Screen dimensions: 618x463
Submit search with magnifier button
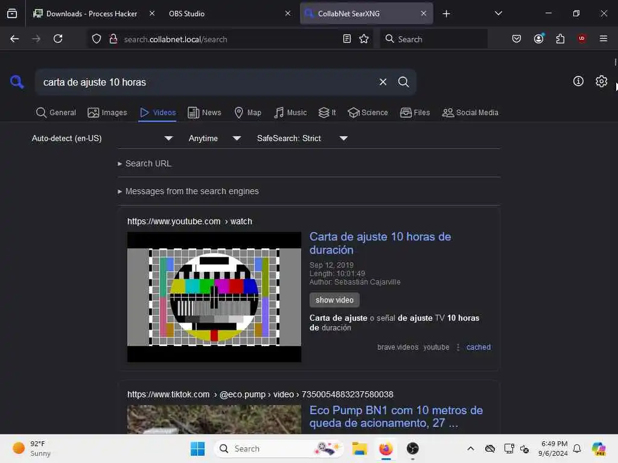pos(403,82)
